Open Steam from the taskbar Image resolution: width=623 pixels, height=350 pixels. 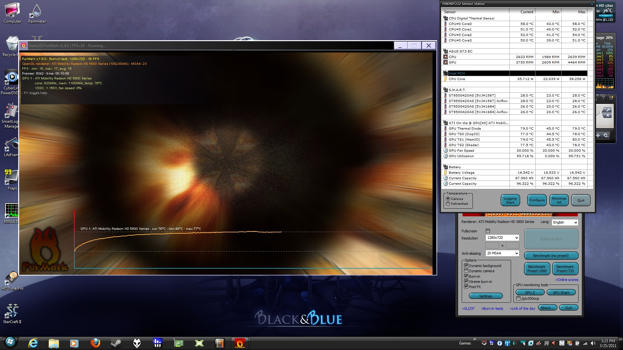coord(116,343)
